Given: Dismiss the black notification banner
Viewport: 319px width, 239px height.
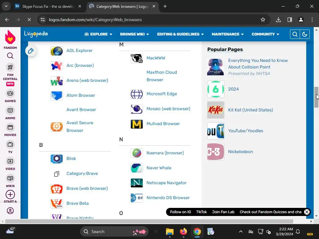Looking at the screenshot, I should [x=307, y=212].
